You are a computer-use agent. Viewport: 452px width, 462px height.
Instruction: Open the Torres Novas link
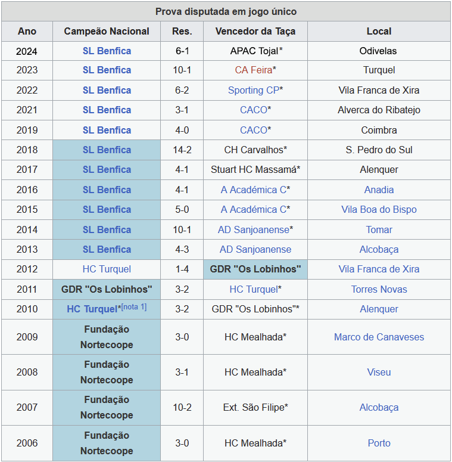(x=379, y=290)
